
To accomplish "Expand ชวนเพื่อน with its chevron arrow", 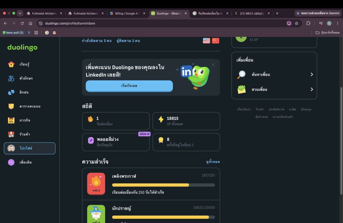I will click(x=312, y=89).
